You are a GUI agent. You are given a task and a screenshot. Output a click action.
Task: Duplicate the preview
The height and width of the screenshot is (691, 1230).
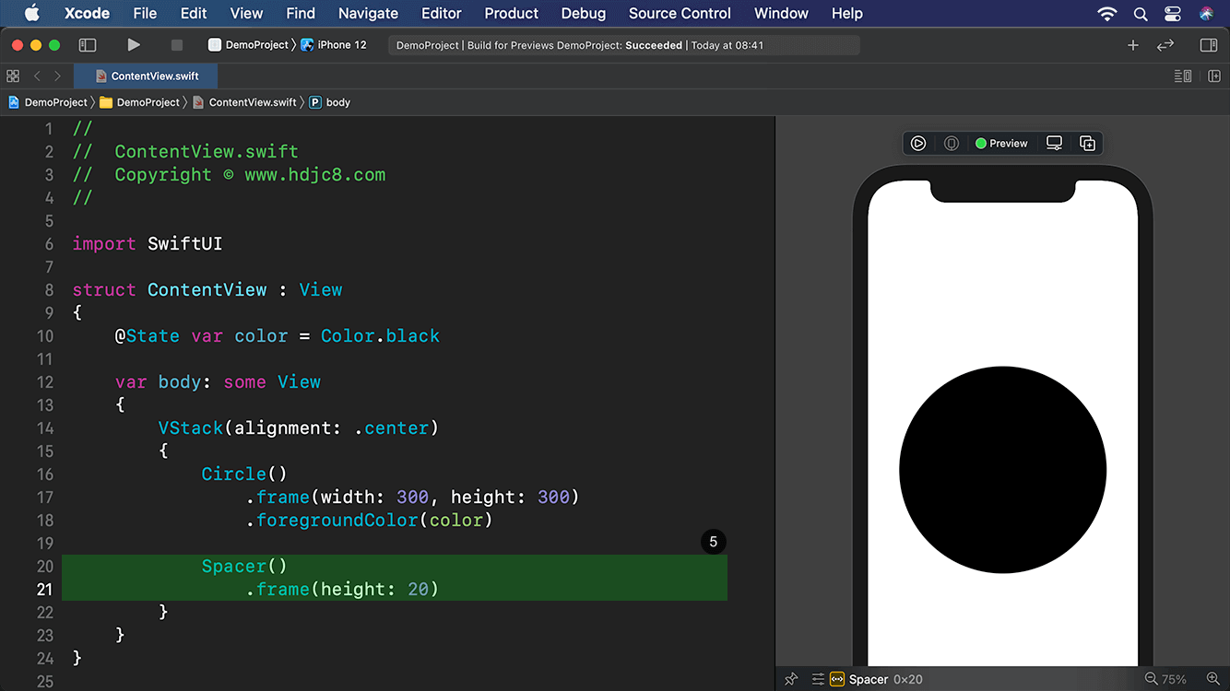(1087, 143)
